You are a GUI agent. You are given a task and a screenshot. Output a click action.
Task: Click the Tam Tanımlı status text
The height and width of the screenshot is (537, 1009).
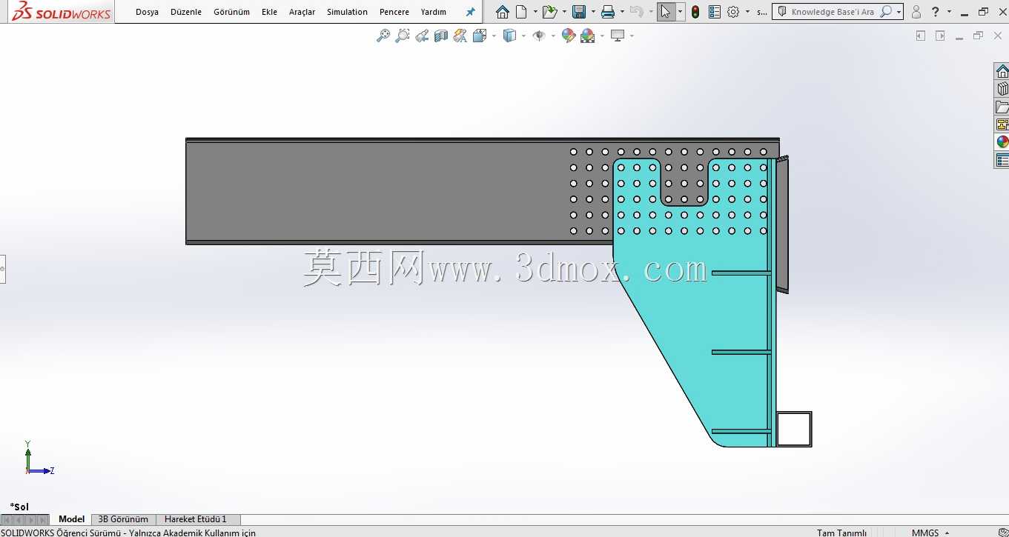pos(841,533)
